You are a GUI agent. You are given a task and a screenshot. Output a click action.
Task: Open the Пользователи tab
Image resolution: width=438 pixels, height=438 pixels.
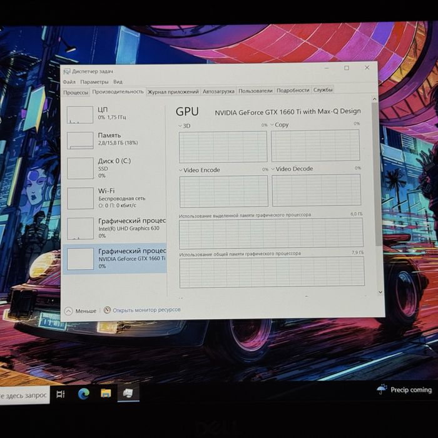(x=255, y=91)
